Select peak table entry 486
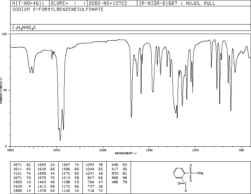 tap(119, 182)
